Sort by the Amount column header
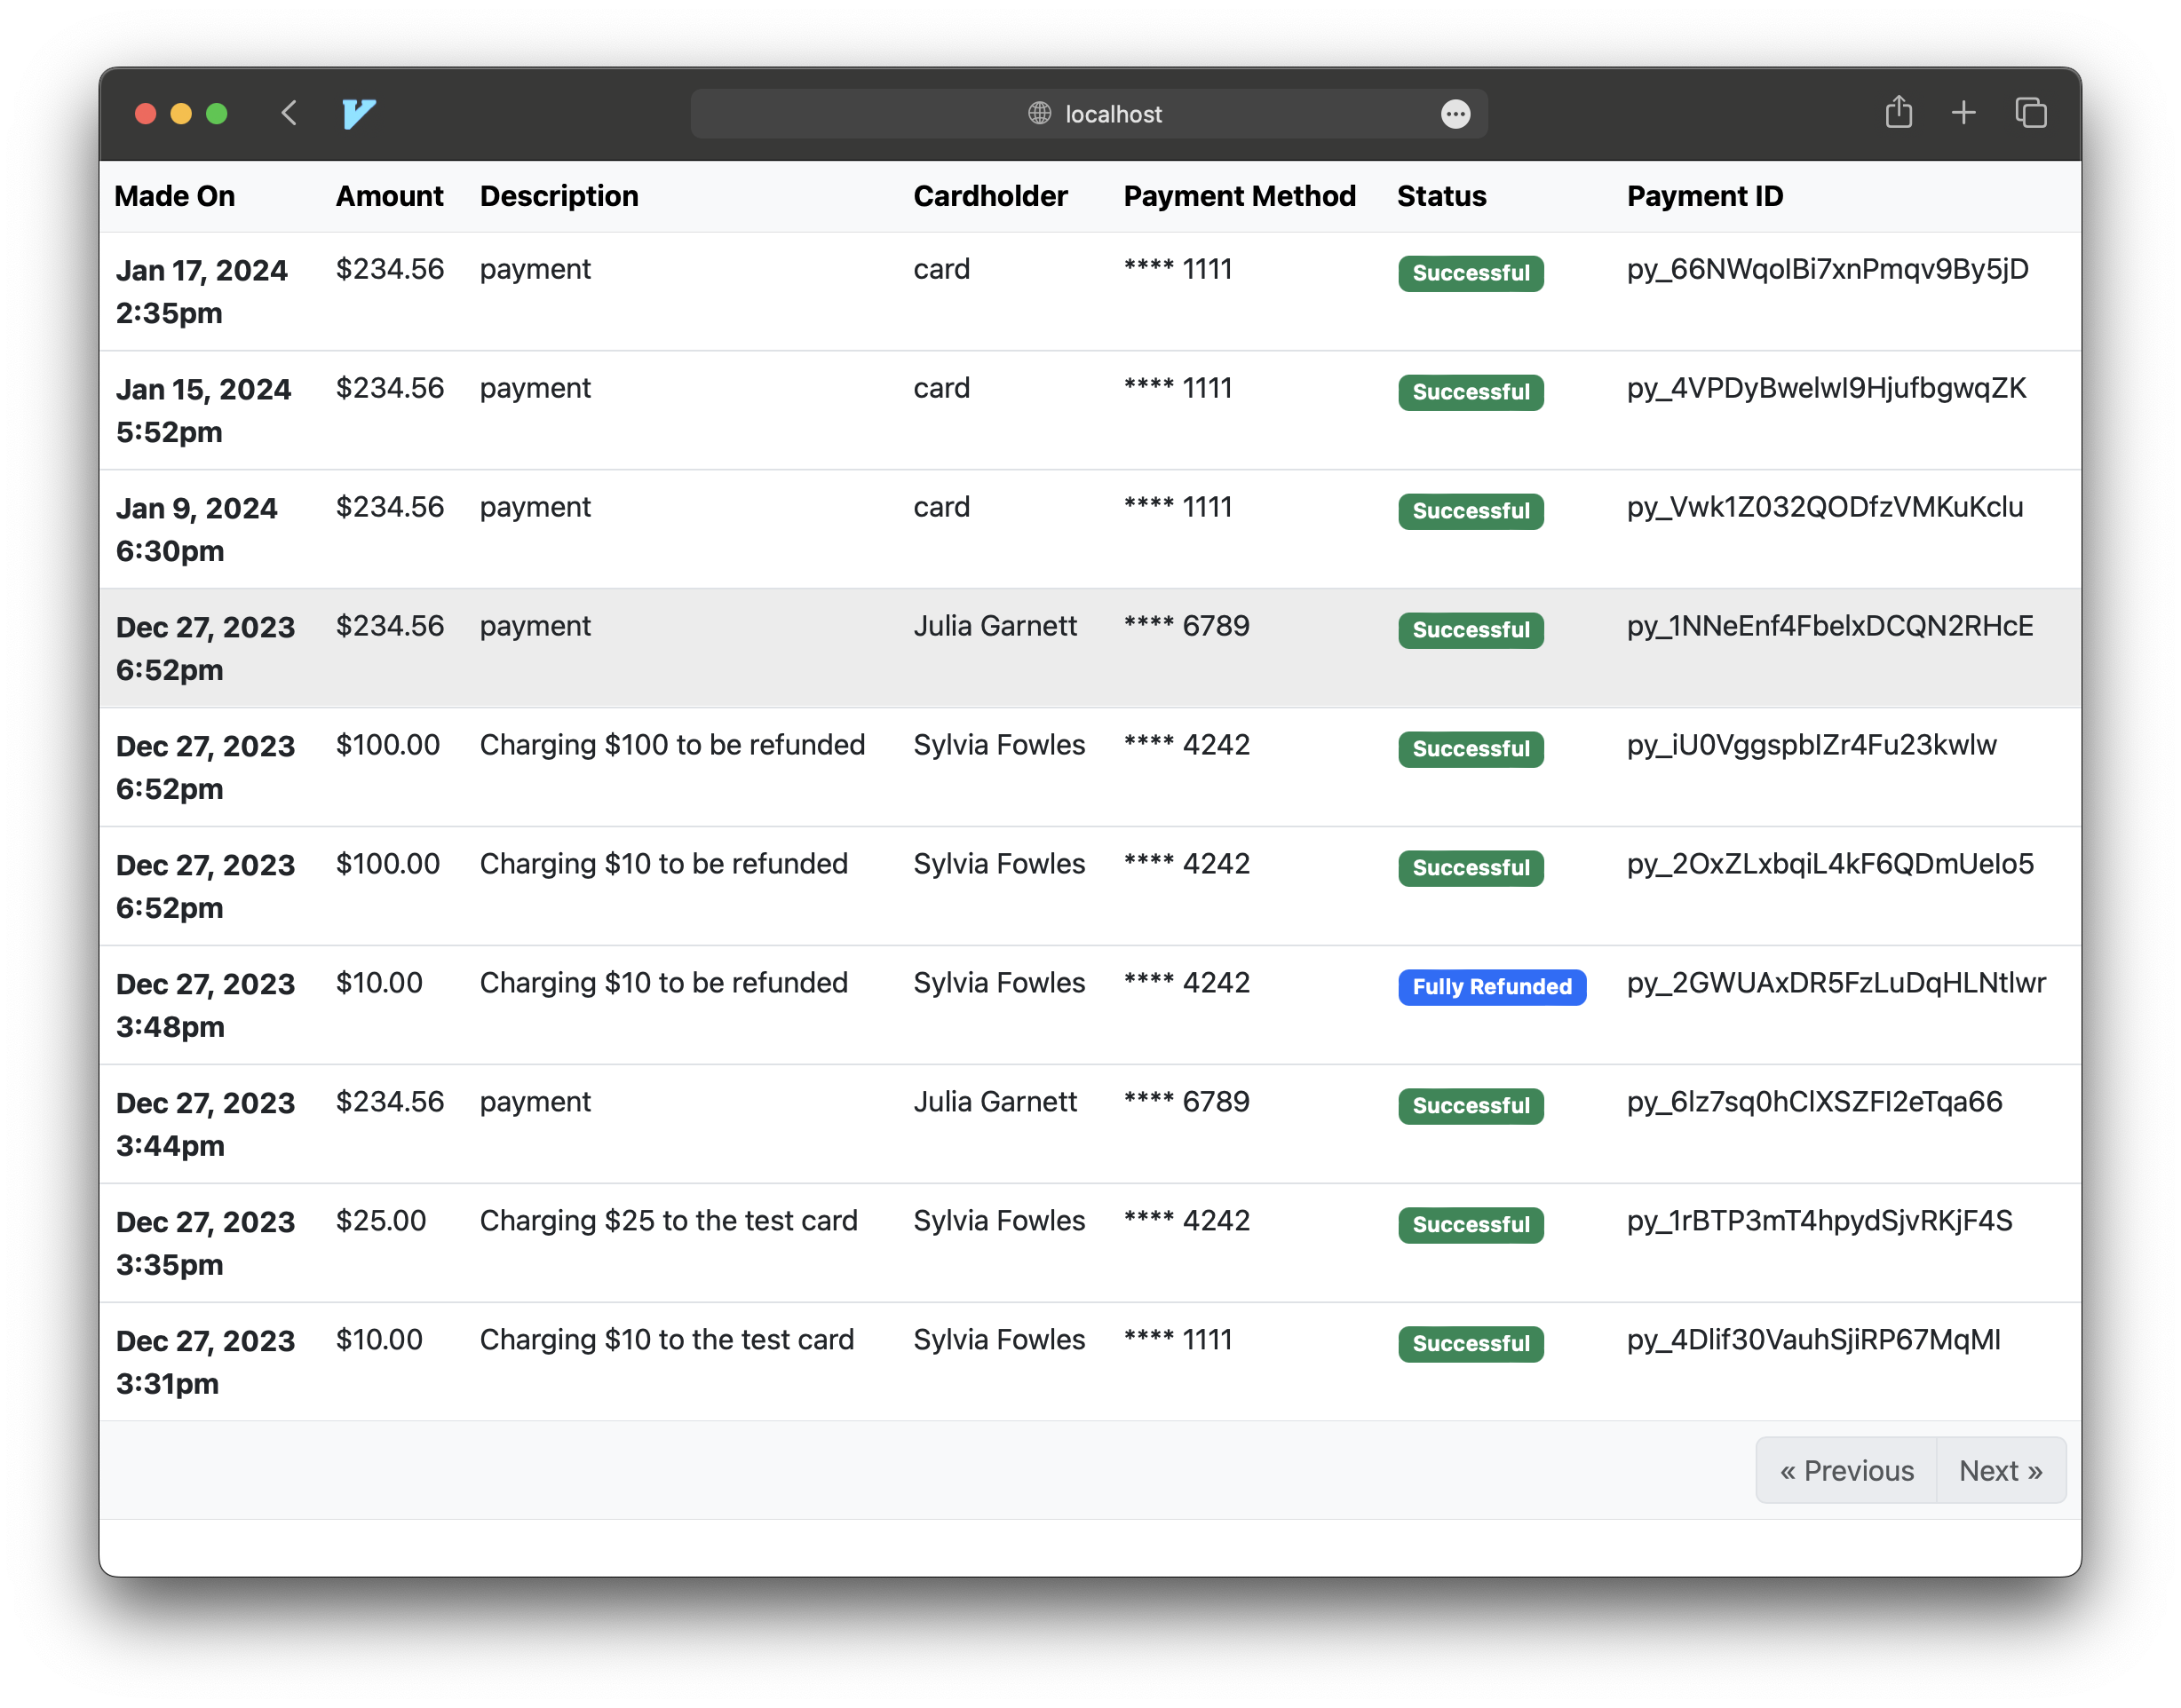The image size is (2181, 1708). tap(389, 196)
